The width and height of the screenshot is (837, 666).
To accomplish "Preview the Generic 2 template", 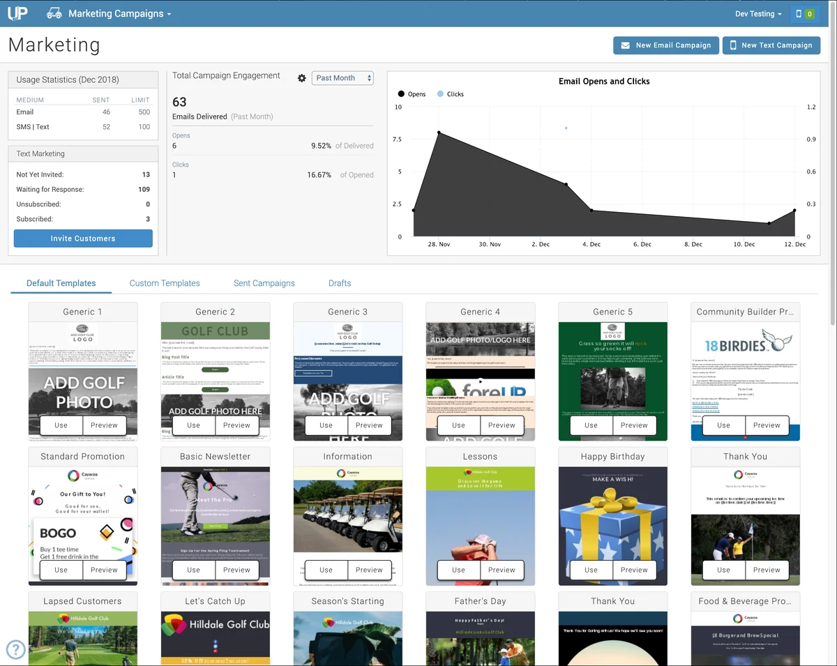I will 237,425.
